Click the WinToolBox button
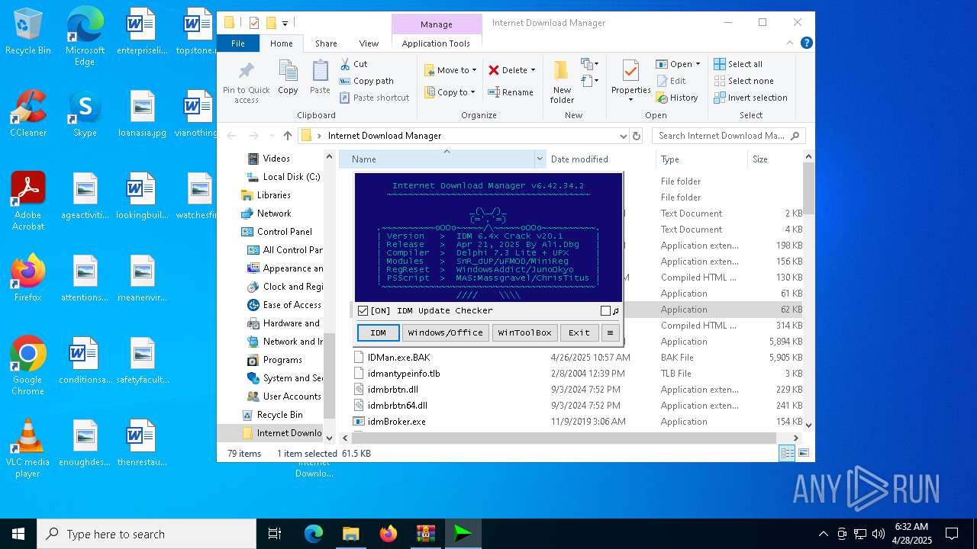 [524, 332]
